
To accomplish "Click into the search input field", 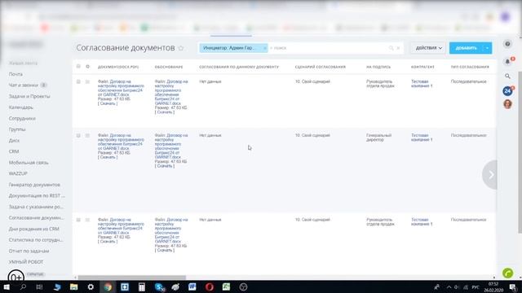I will [328, 48].
